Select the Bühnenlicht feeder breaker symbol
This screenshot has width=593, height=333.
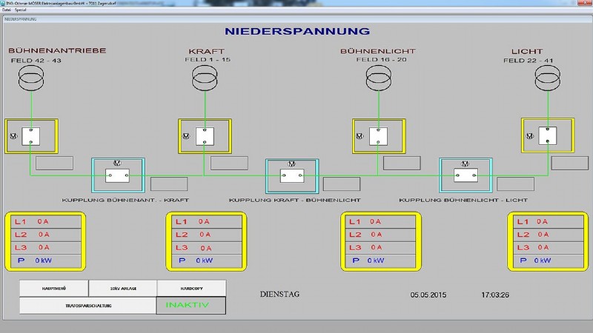pyautogui.click(x=378, y=136)
